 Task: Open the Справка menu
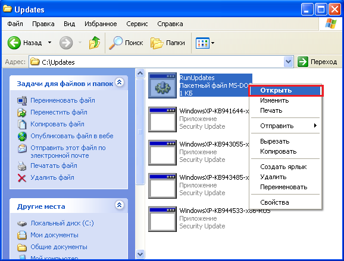(x=170, y=24)
